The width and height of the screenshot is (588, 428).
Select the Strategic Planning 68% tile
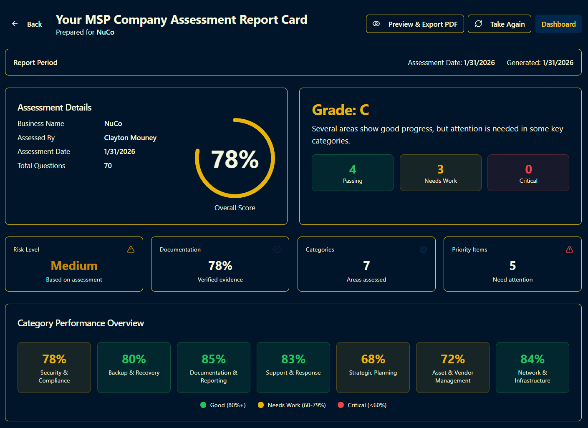pyautogui.click(x=373, y=368)
